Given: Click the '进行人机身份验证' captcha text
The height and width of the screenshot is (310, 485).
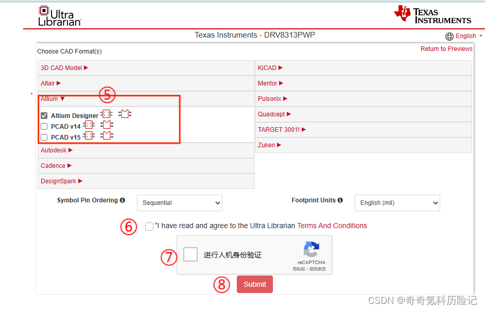Looking at the screenshot, I should tap(233, 255).
